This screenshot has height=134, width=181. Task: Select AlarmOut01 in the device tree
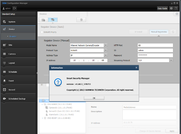pyautogui.click(x=61, y=115)
